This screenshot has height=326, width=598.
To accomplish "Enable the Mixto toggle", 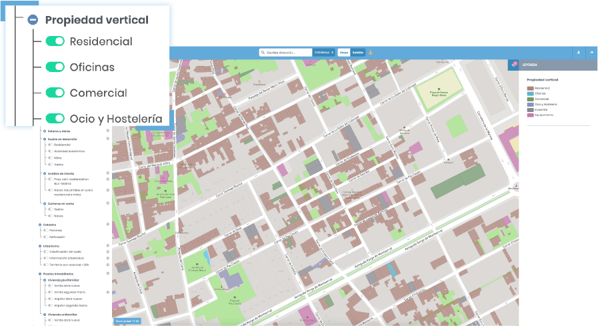I will (51, 158).
